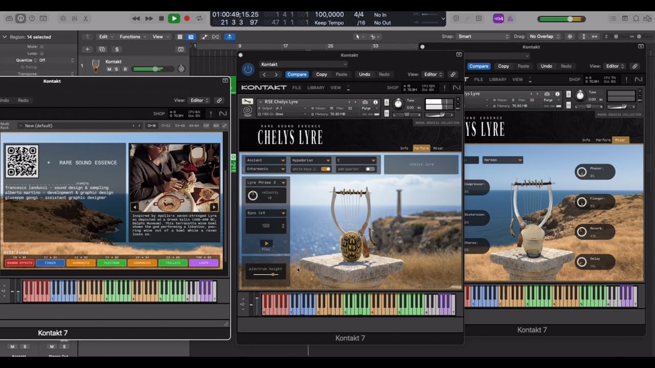
Task: Open the Library icon in control bar
Action: click(x=9, y=18)
